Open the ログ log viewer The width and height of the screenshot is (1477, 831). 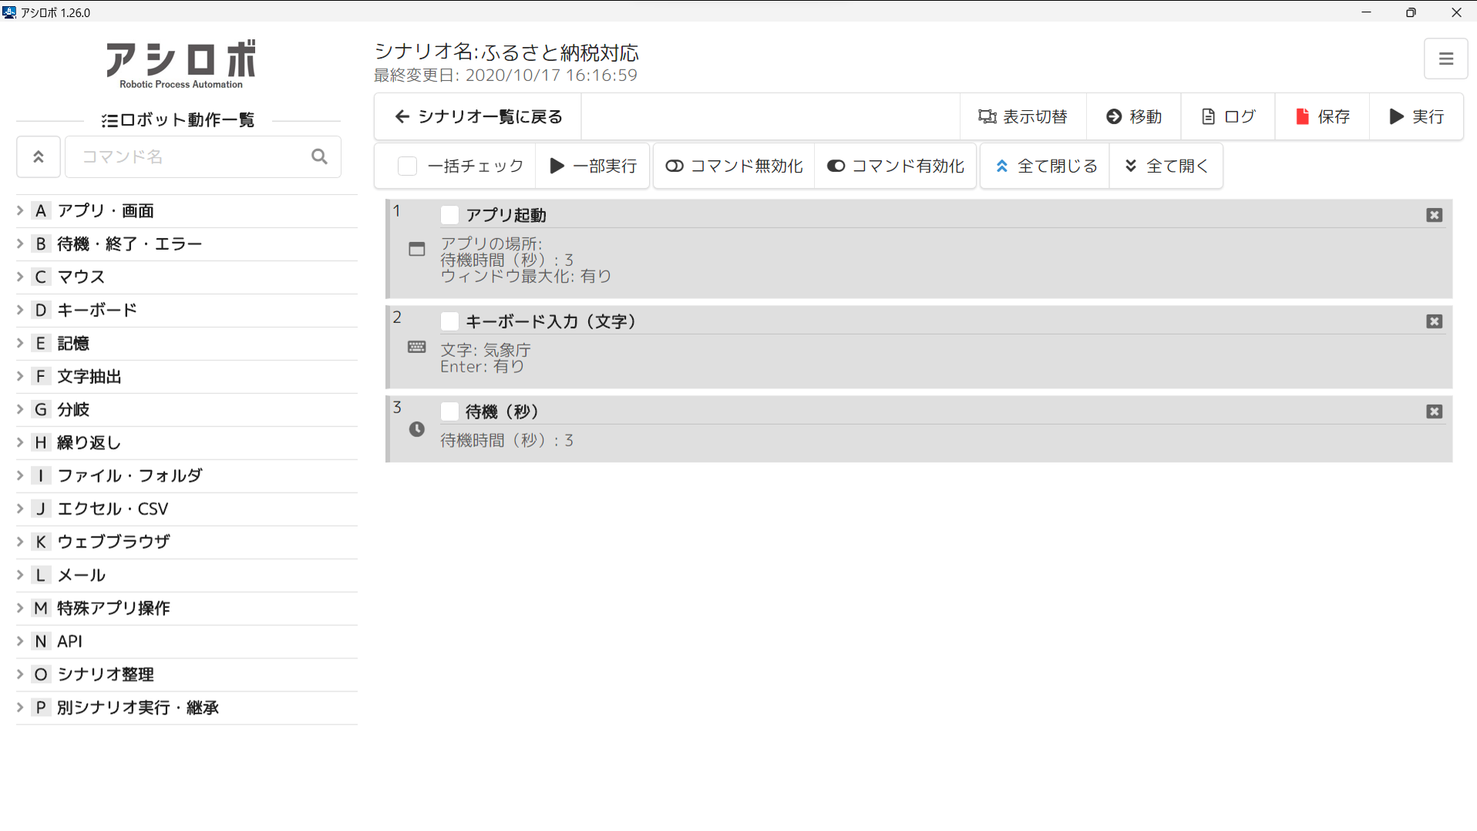point(1227,116)
